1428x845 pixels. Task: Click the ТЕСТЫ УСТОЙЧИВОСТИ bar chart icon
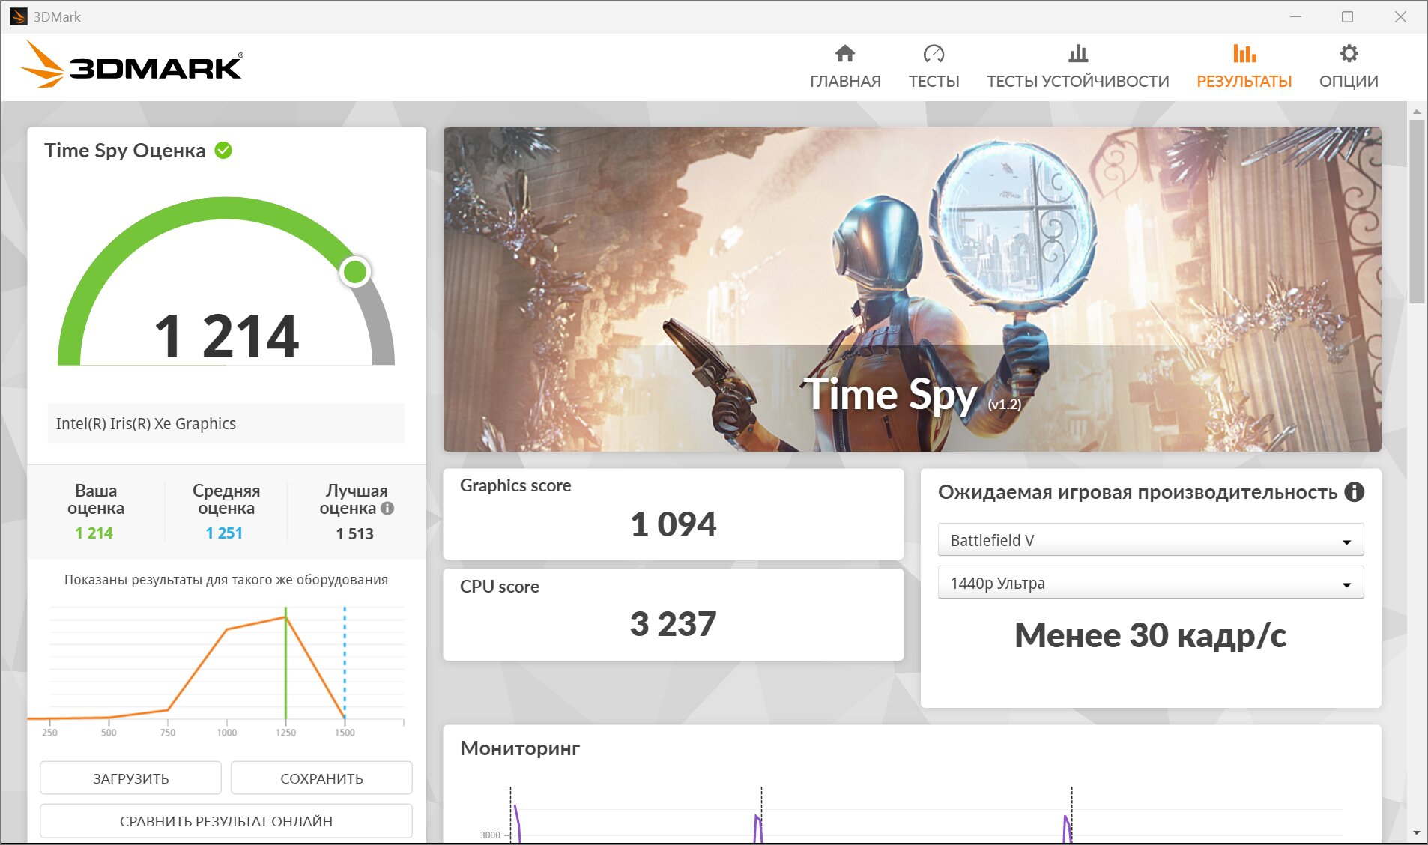pos(1077,54)
